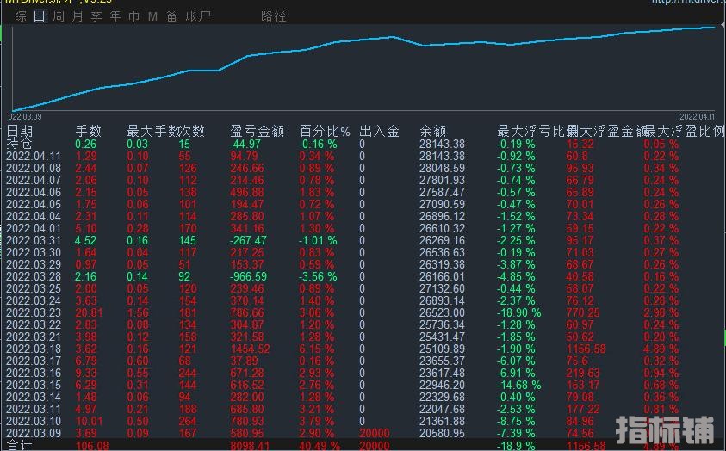Switch to the 月 monthly tab
Image resolution: width=726 pixels, height=451 pixels.
78,16
